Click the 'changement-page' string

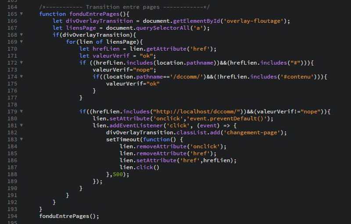[x=252, y=132]
